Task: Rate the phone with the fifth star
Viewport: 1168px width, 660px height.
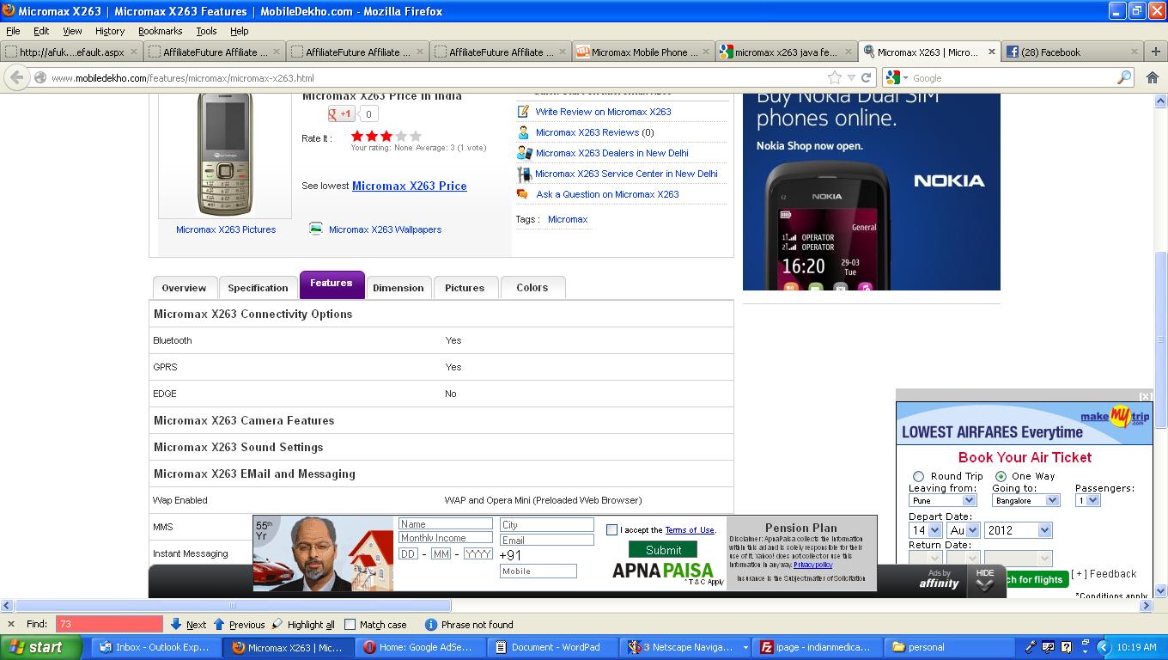Action: pos(416,136)
